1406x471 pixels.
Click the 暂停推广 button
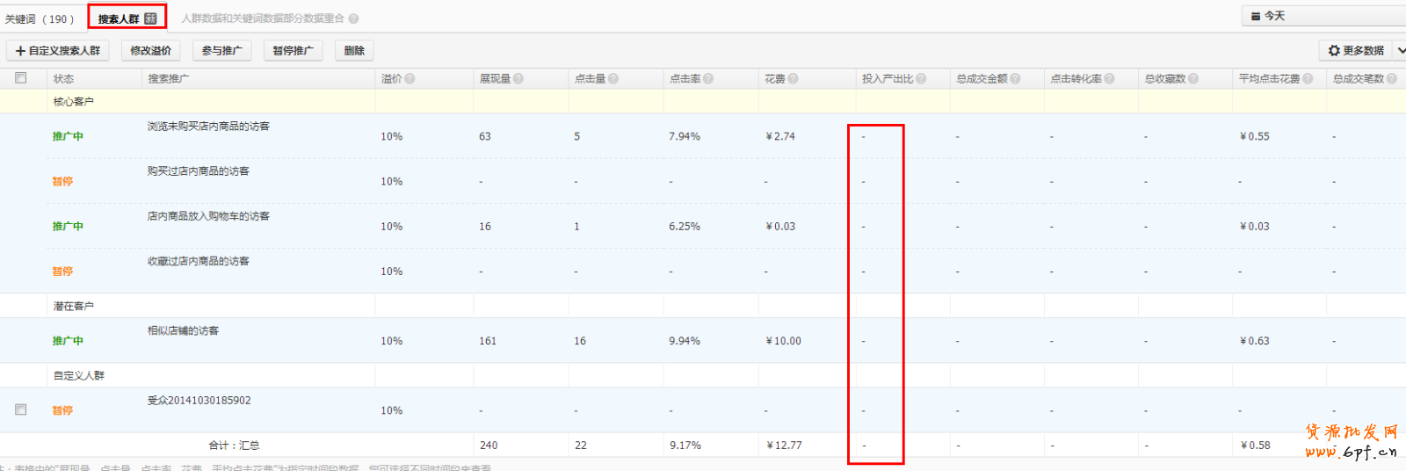[x=293, y=51]
